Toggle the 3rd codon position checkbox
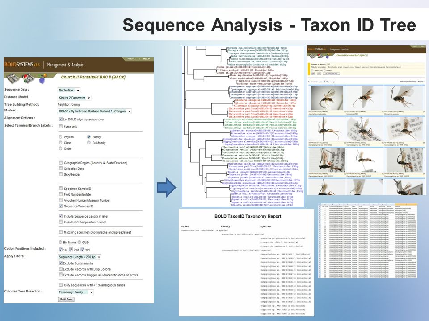429x321 pixels. (x=82, y=250)
